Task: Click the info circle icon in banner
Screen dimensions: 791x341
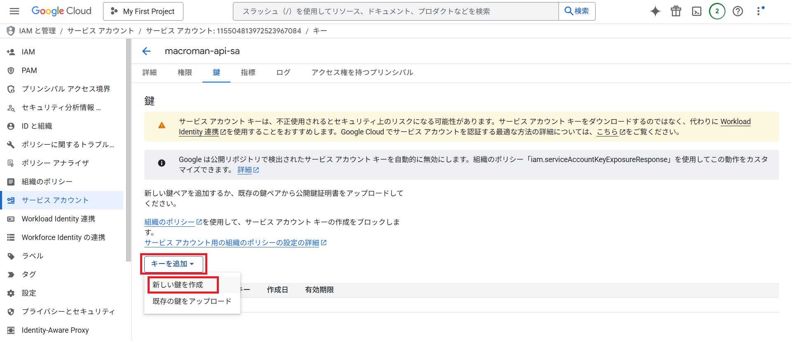Action: pyautogui.click(x=162, y=163)
